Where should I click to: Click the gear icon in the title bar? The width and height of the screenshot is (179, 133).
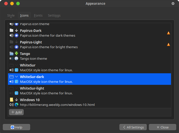173,4
